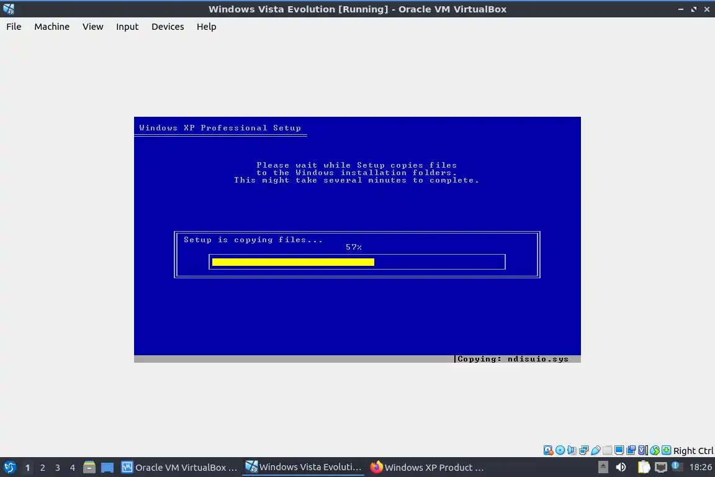Click the 18:26 clock
Viewport: 715px width, 477px height.
tap(700, 467)
